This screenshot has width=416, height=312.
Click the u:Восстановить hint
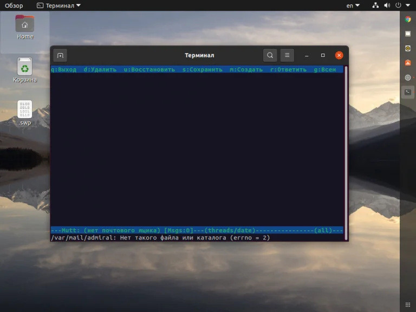149,69
